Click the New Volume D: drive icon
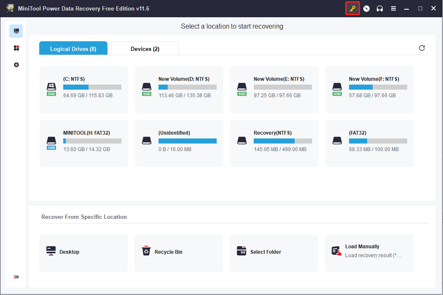The width and height of the screenshot is (443, 295). point(147,89)
